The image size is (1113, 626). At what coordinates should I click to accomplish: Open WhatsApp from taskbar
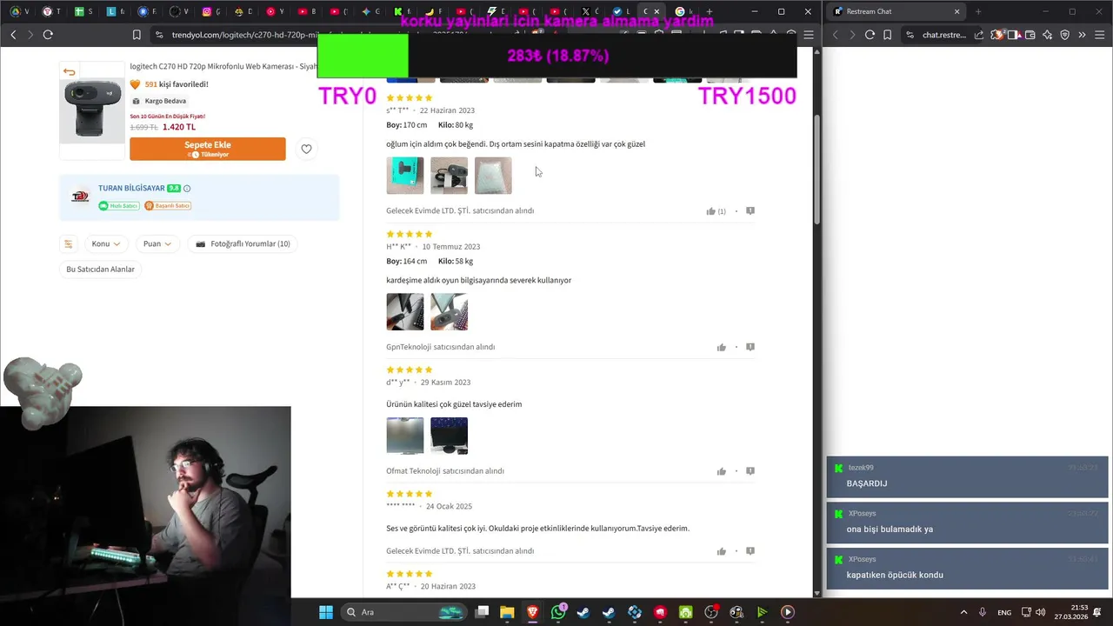558,612
